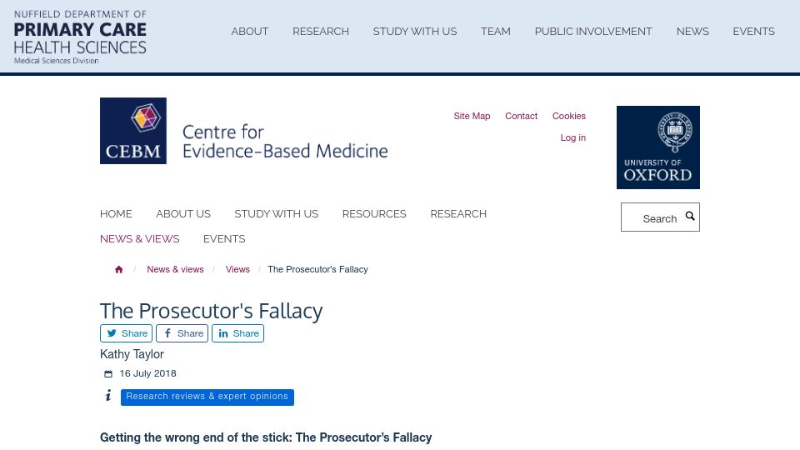The image size is (800, 450).
Task: Open the Site Map link
Action: click(x=472, y=116)
